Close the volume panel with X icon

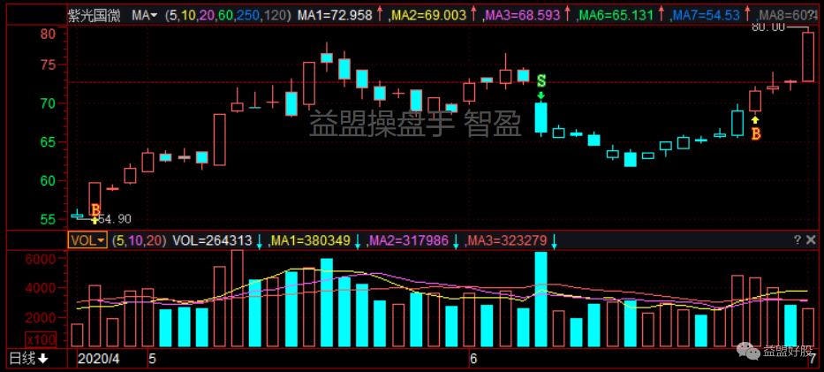pos(811,240)
